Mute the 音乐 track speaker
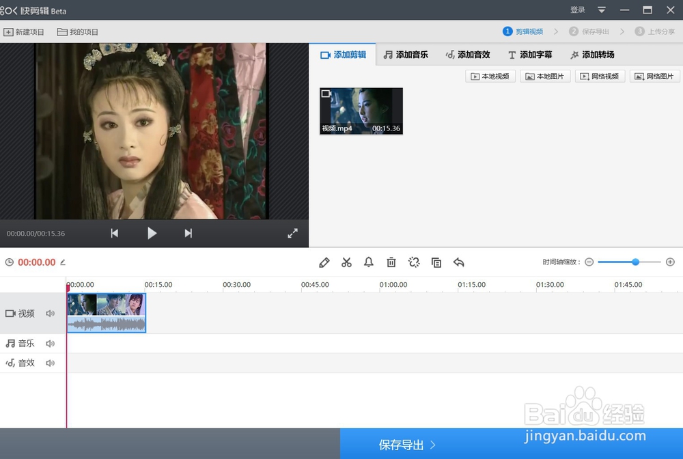 tap(50, 343)
